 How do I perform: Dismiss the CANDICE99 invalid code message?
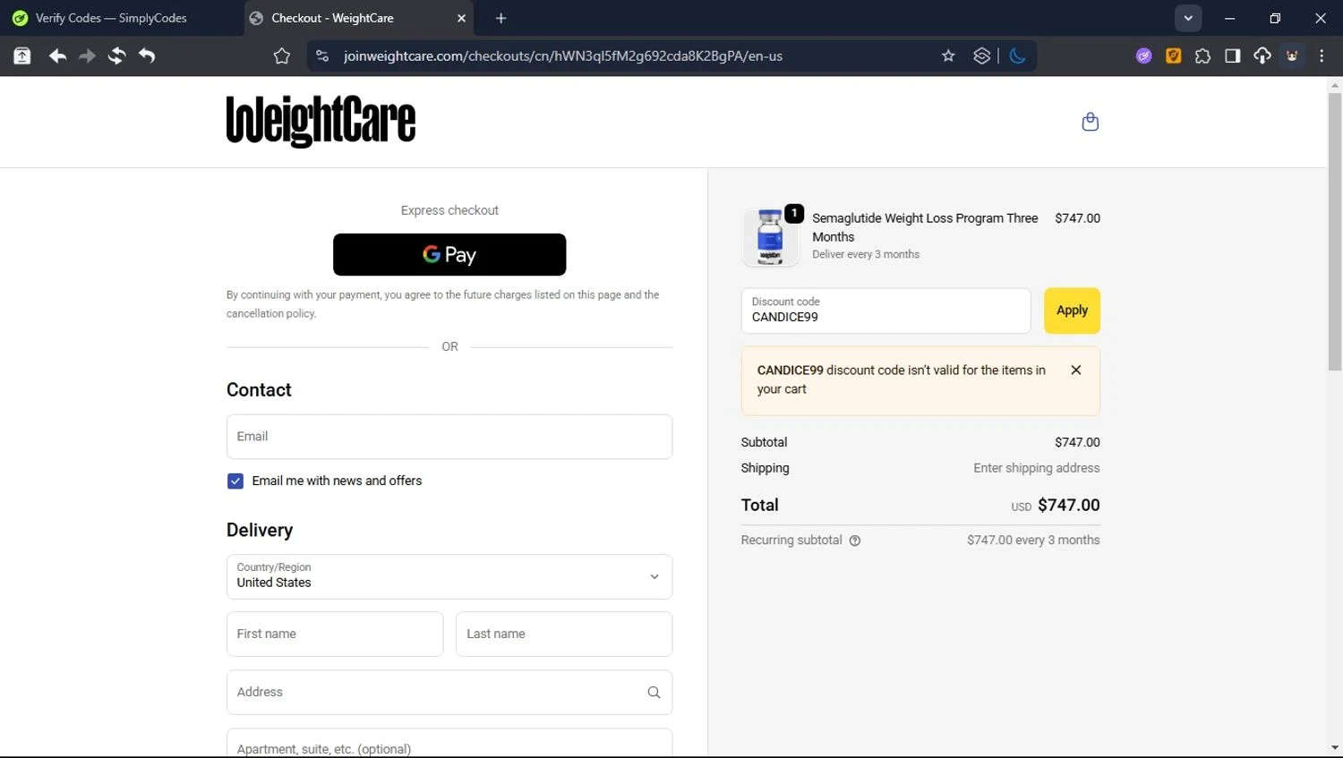[1076, 370]
